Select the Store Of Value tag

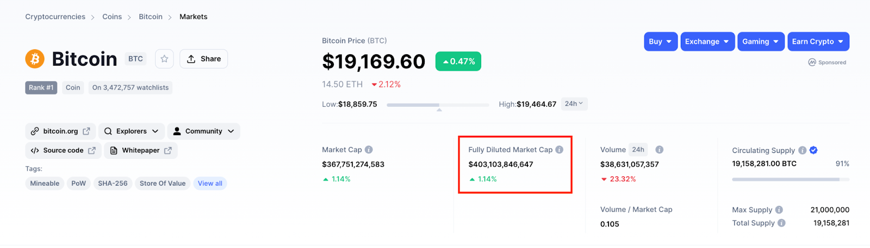[x=162, y=183]
